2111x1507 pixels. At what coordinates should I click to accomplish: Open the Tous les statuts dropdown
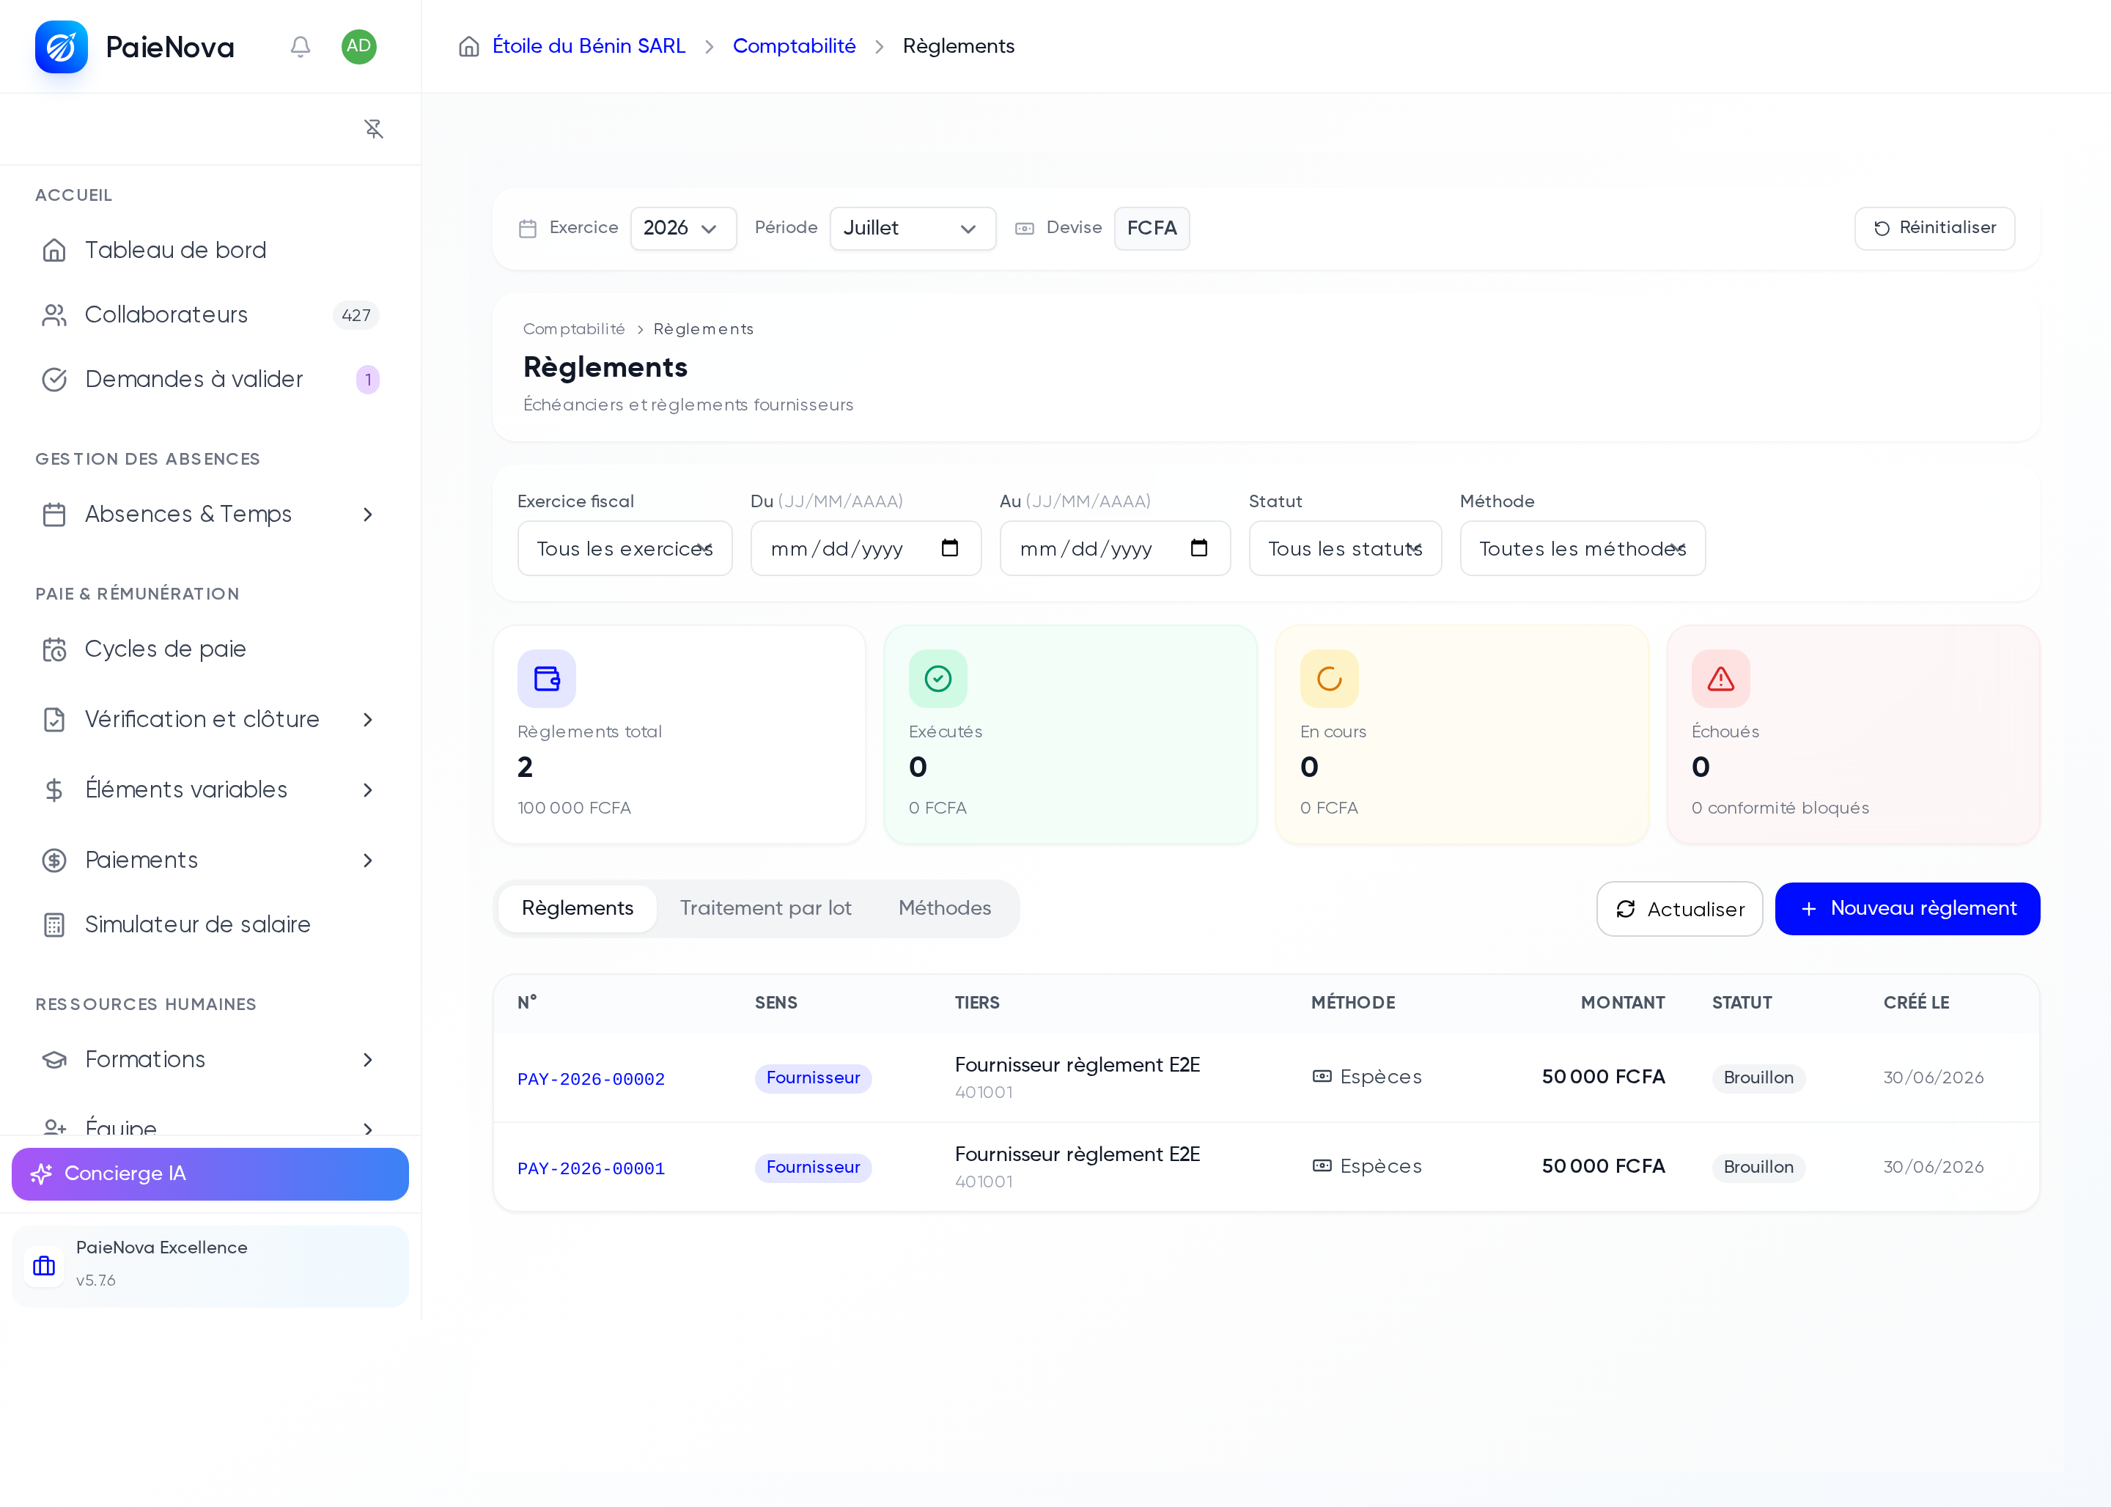pyautogui.click(x=1344, y=548)
